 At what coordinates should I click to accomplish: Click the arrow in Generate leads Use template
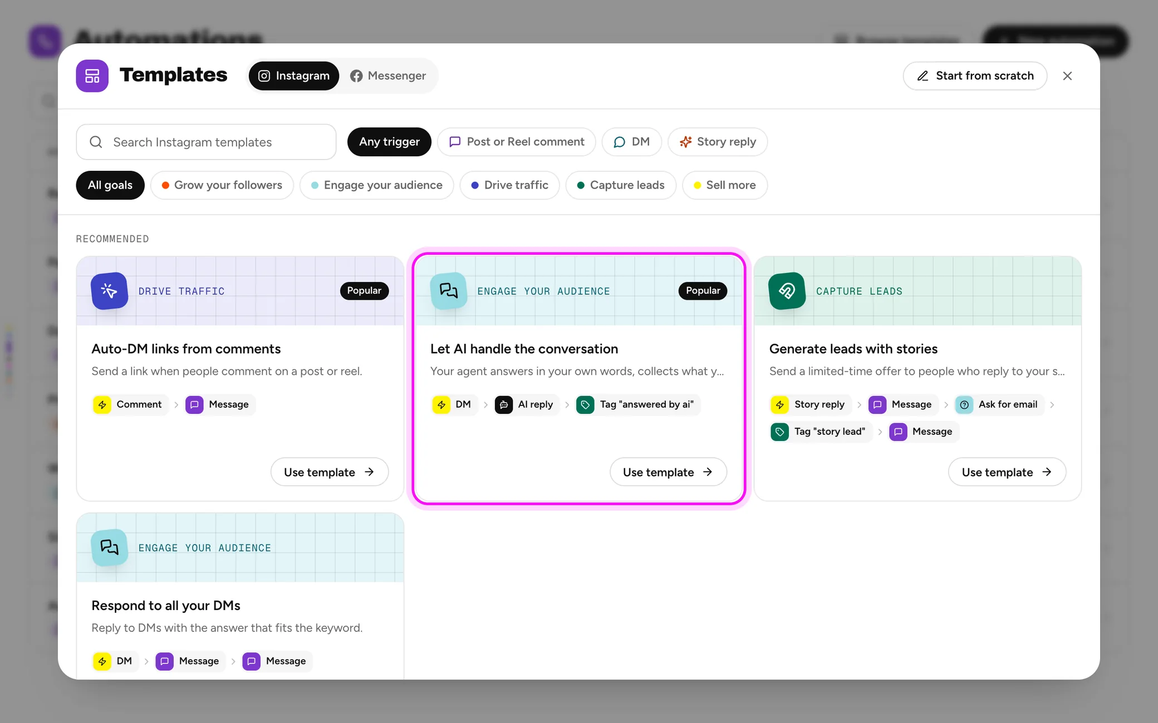1047,472
